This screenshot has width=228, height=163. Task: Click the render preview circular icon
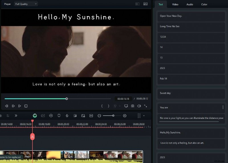pos(51,116)
